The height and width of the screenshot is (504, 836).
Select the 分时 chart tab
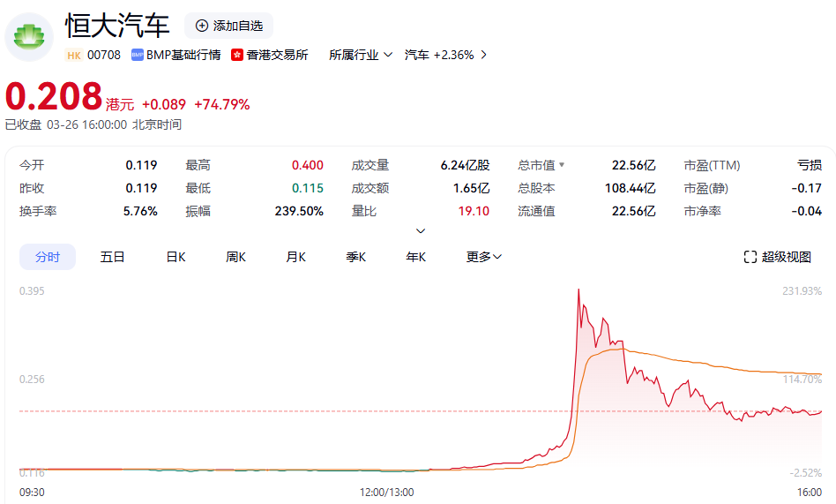pos(48,257)
